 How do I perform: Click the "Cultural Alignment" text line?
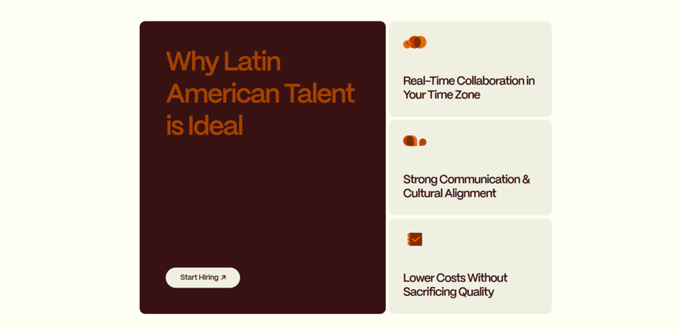(449, 193)
